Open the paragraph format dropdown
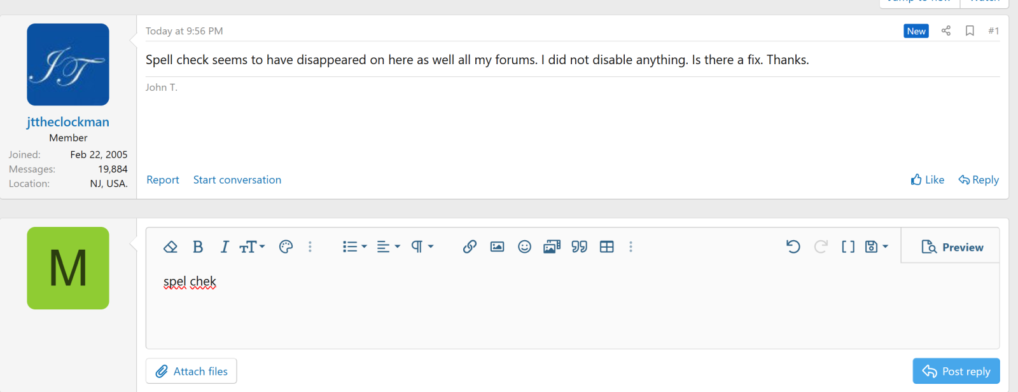Image resolution: width=1018 pixels, height=392 pixels. tap(422, 247)
